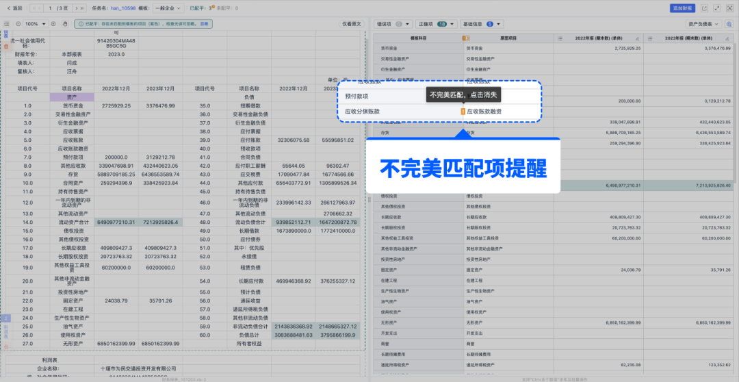
Task: Toggle the 仅看原文 view button
Action: (350, 23)
